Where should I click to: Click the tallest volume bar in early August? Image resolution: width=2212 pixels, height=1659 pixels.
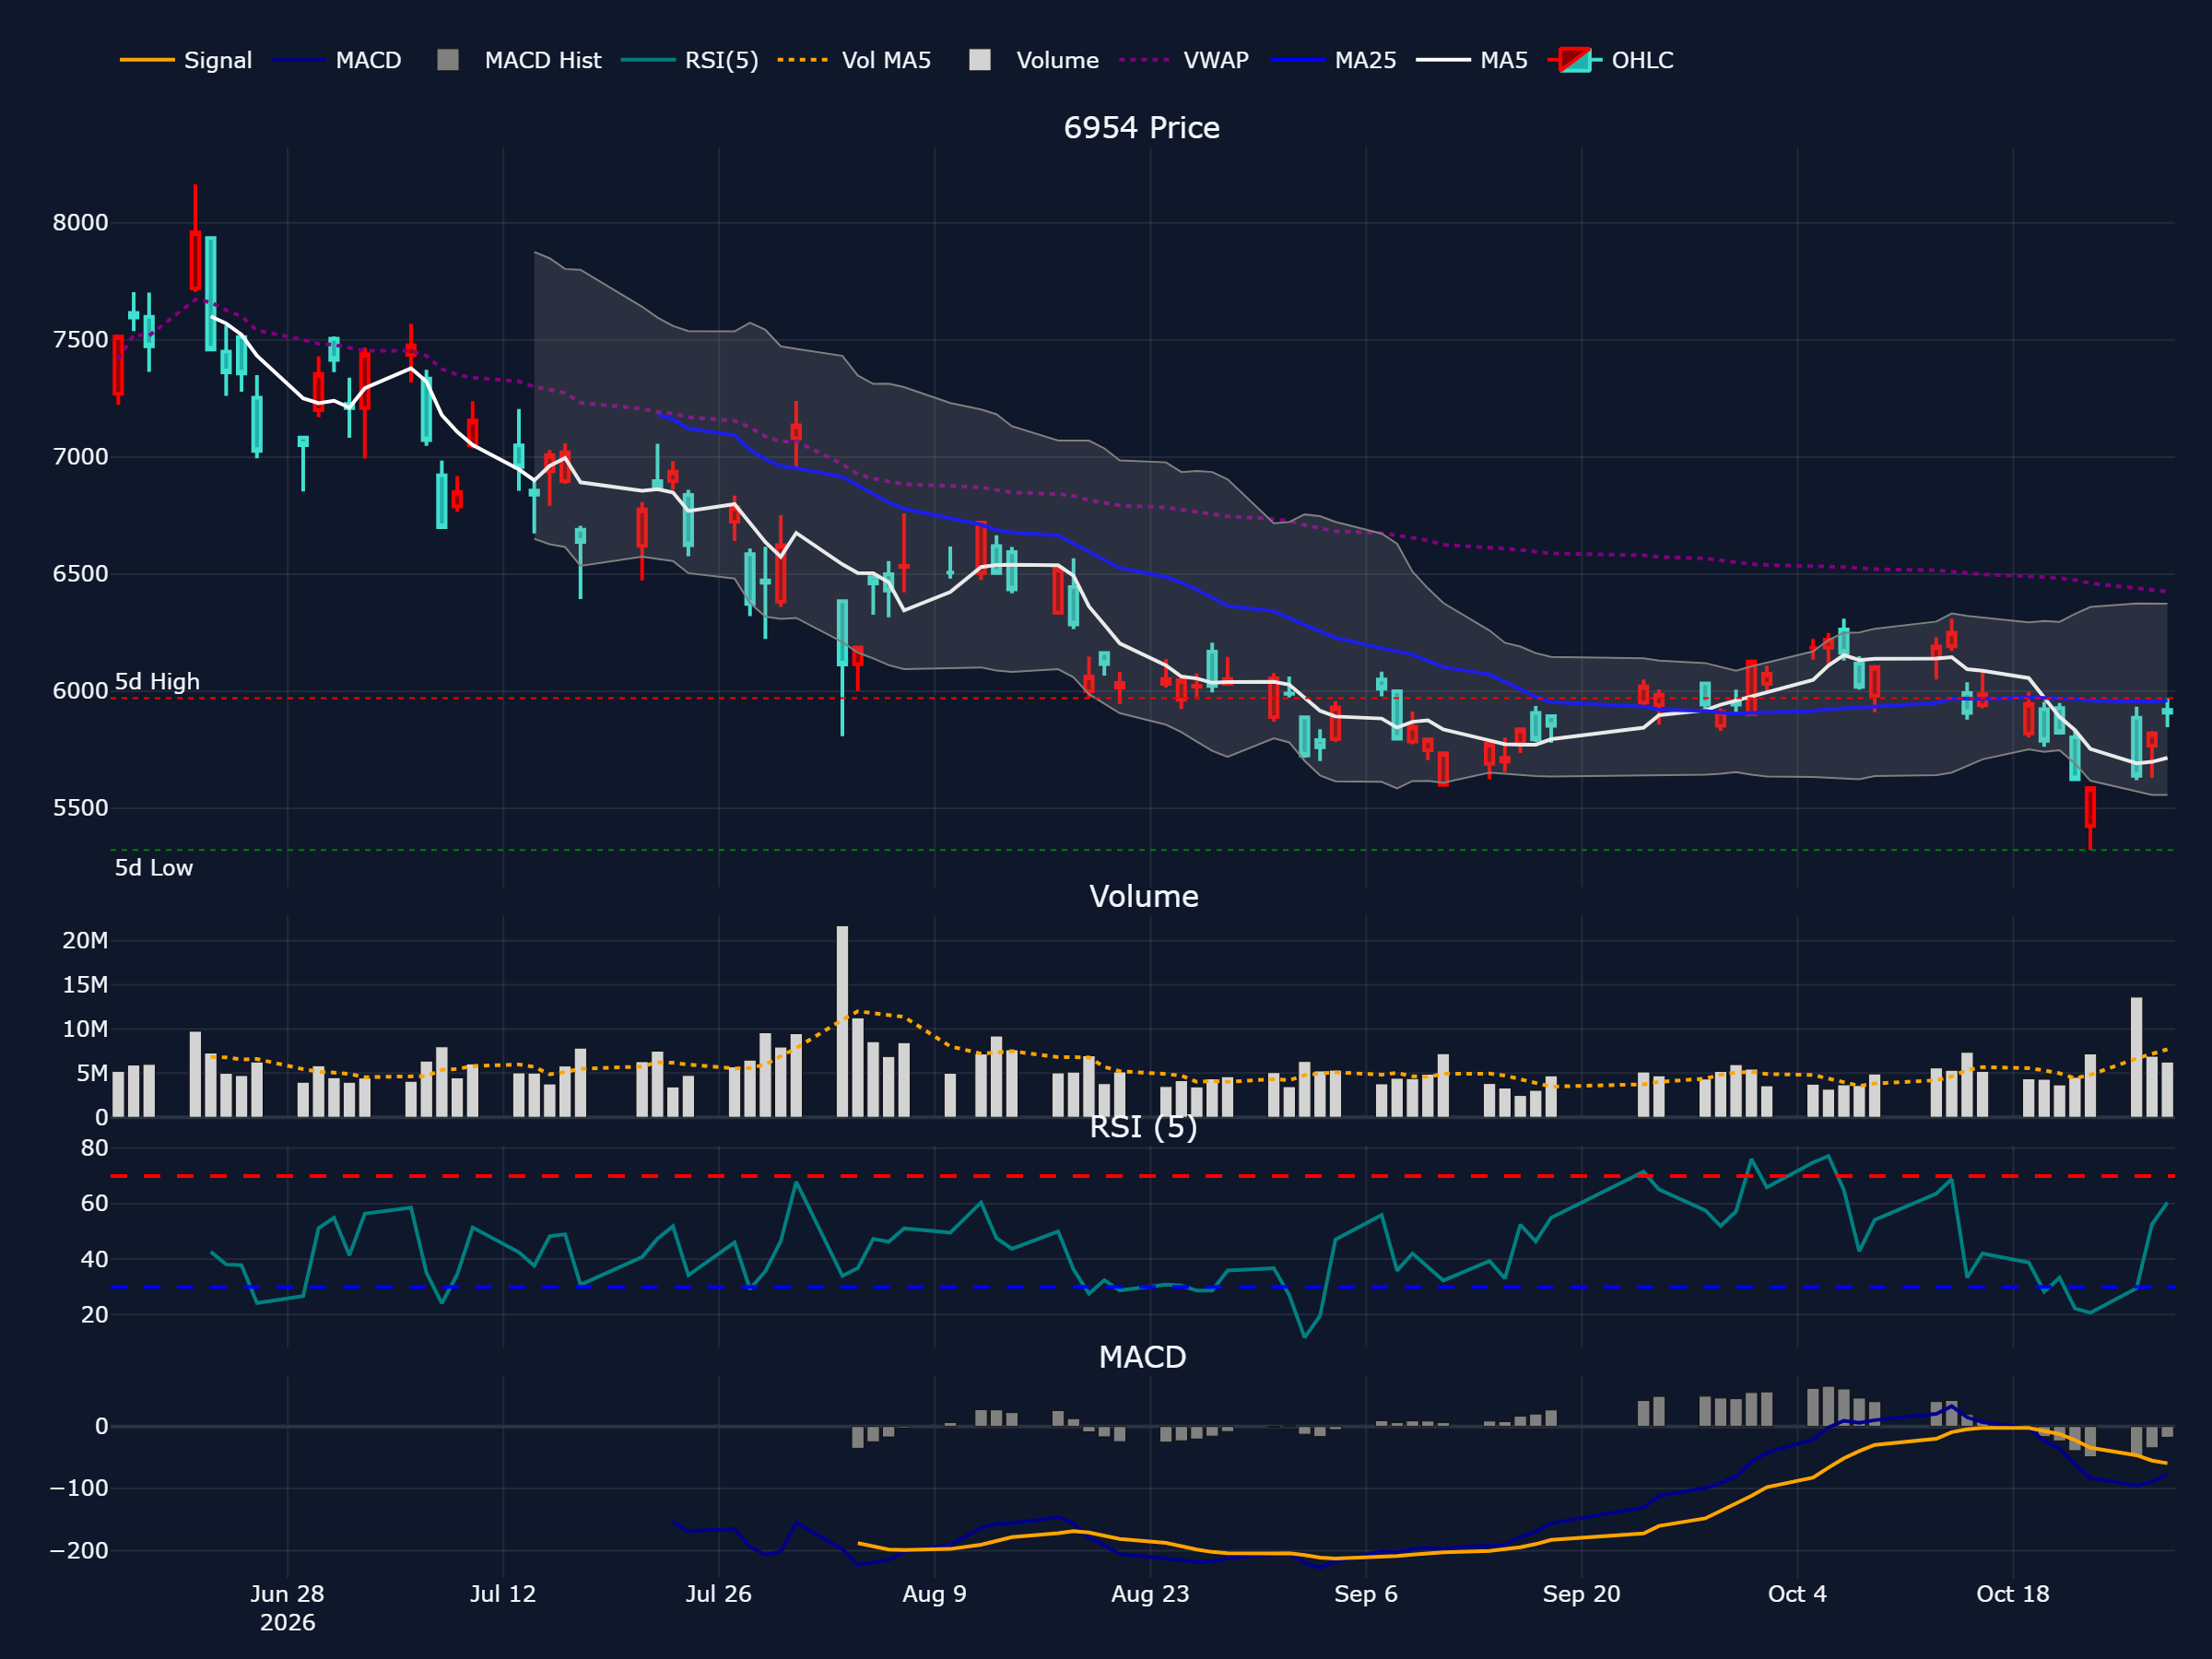[842, 1021]
